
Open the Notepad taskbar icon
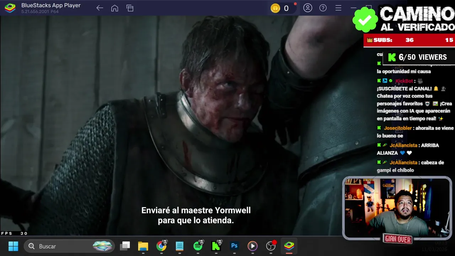180,246
